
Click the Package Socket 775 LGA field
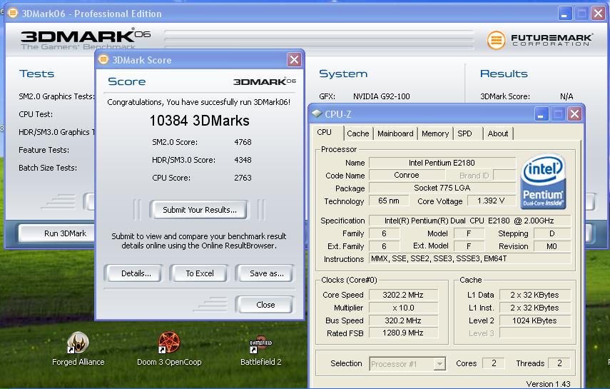[442, 188]
